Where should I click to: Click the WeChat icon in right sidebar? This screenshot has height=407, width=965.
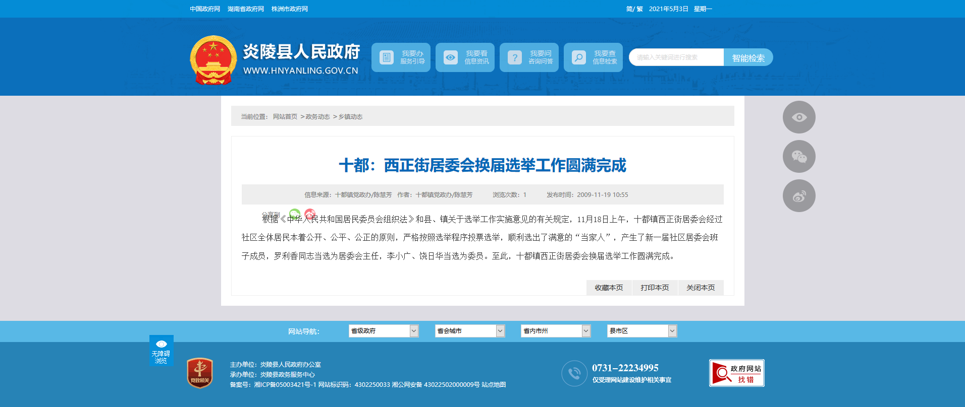[798, 157]
